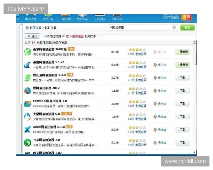
Task: Click the 迅游网游加速器 360专版 app icon
Action: pos(28,52)
